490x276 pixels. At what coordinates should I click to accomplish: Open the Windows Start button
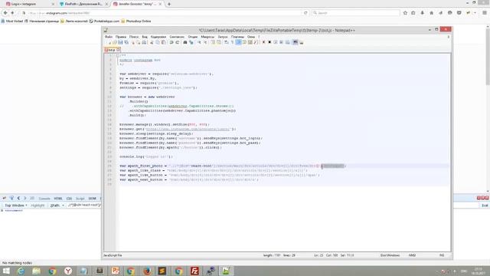click(6, 271)
